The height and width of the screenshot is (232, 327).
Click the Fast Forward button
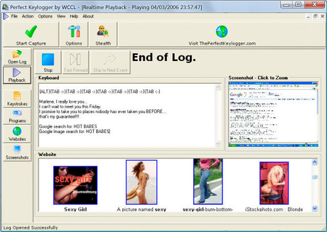76,62
